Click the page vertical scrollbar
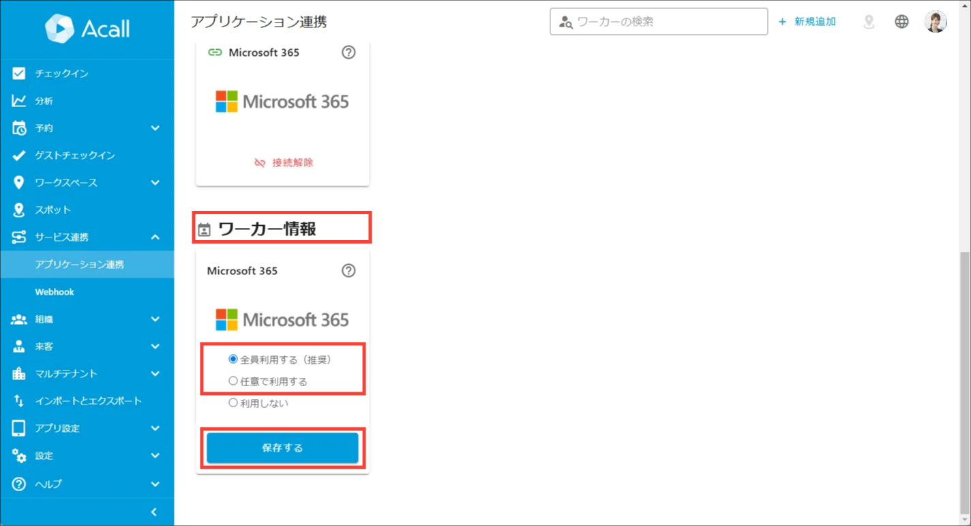The height and width of the screenshot is (526, 971). tap(964, 382)
